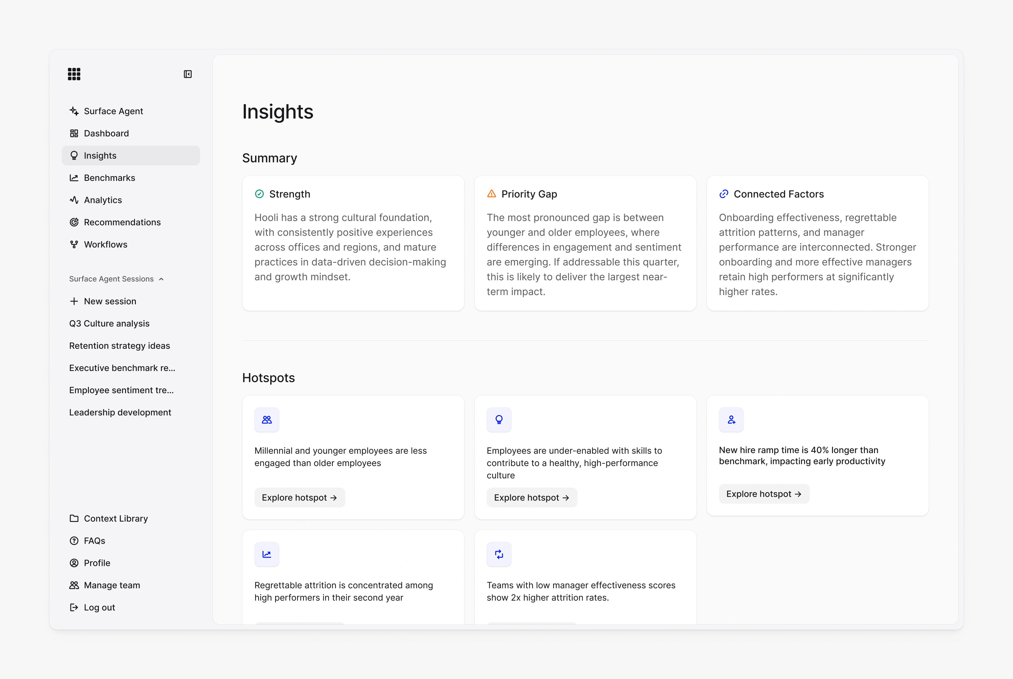Click the cycle icon on manager effectiveness hotspot

coord(499,554)
